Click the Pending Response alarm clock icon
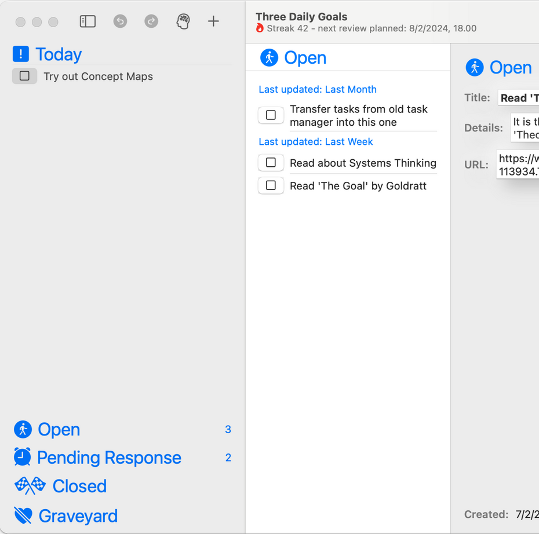This screenshot has width=539, height=534. click(23, 457)
